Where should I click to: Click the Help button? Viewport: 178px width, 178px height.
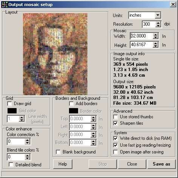coord(63,164)
